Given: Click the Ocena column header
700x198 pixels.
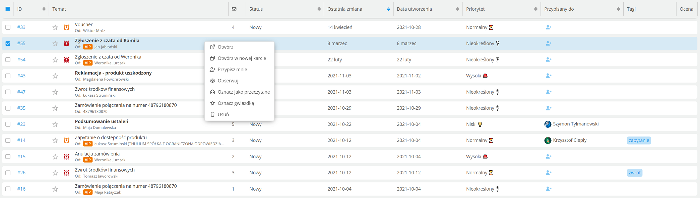Looking at the screenshot, I should [686, 9].
